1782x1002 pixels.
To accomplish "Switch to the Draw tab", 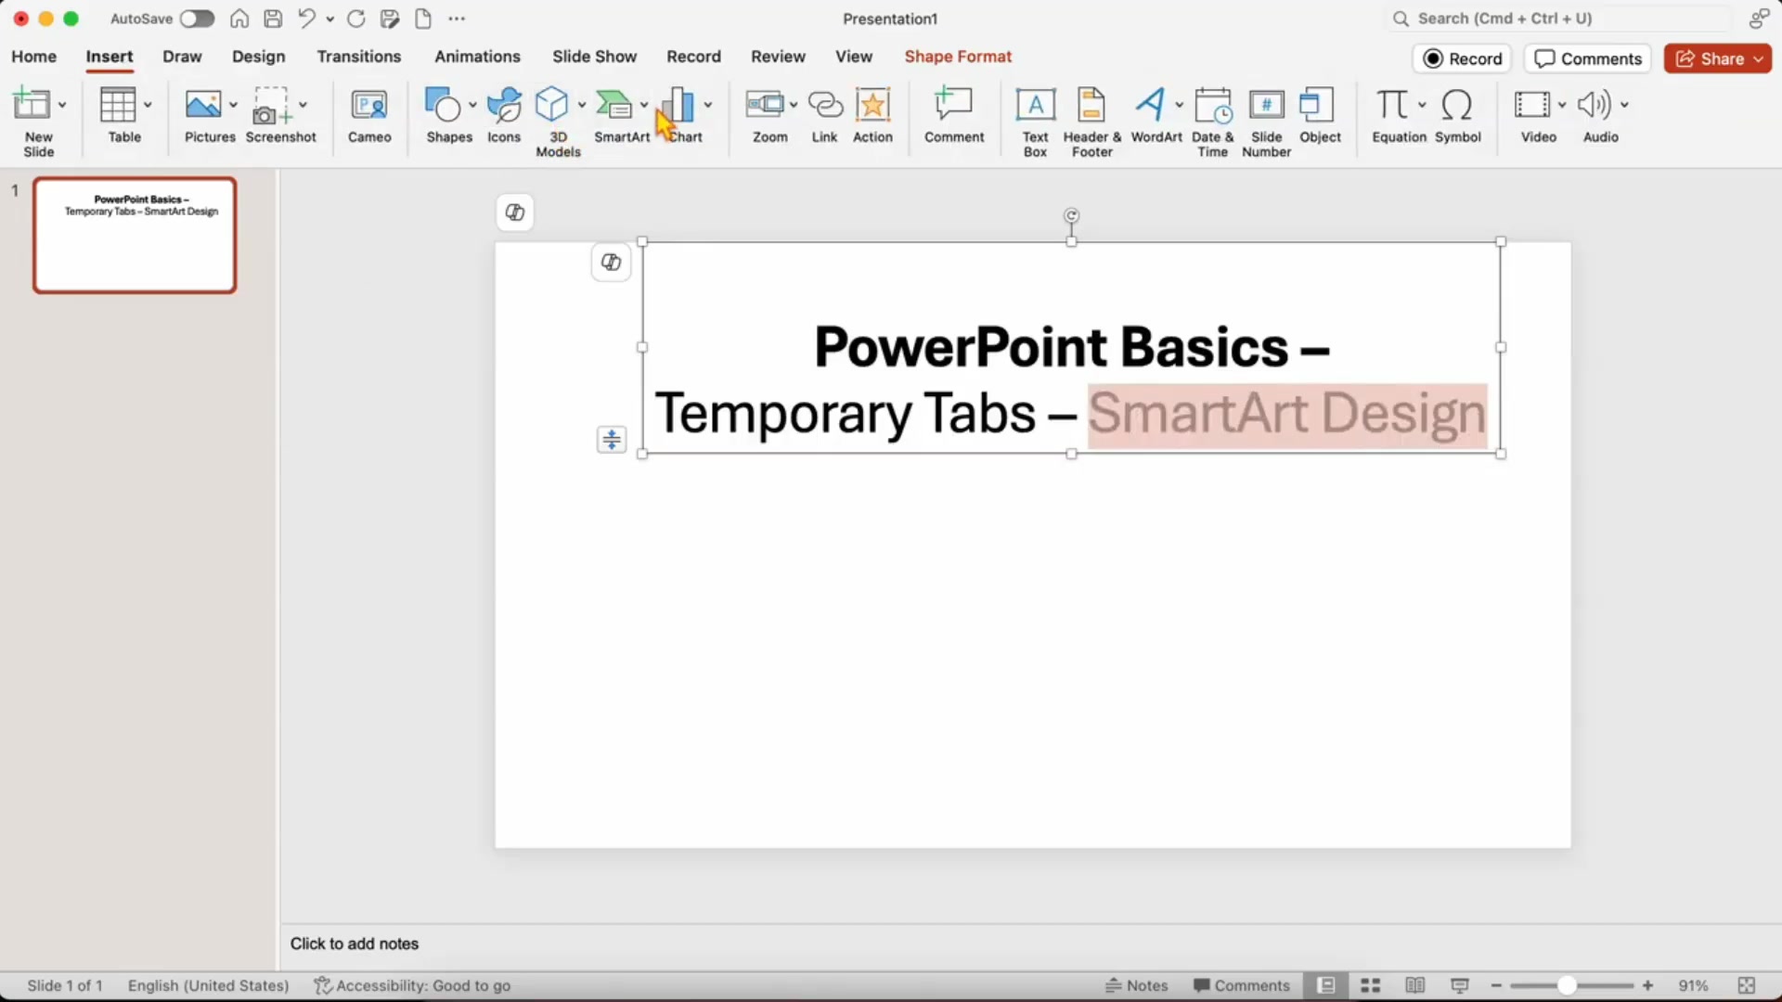I will tap(182, 57).
